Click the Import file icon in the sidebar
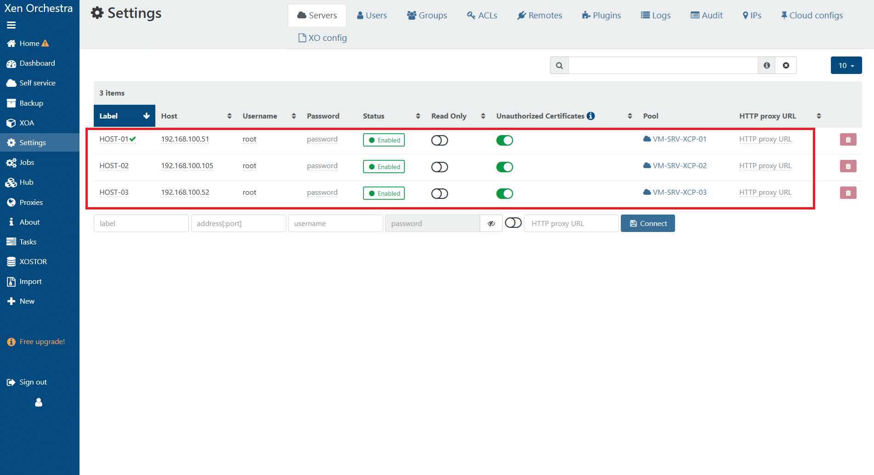Screen dimensions: 874x475 coord(11,282)
